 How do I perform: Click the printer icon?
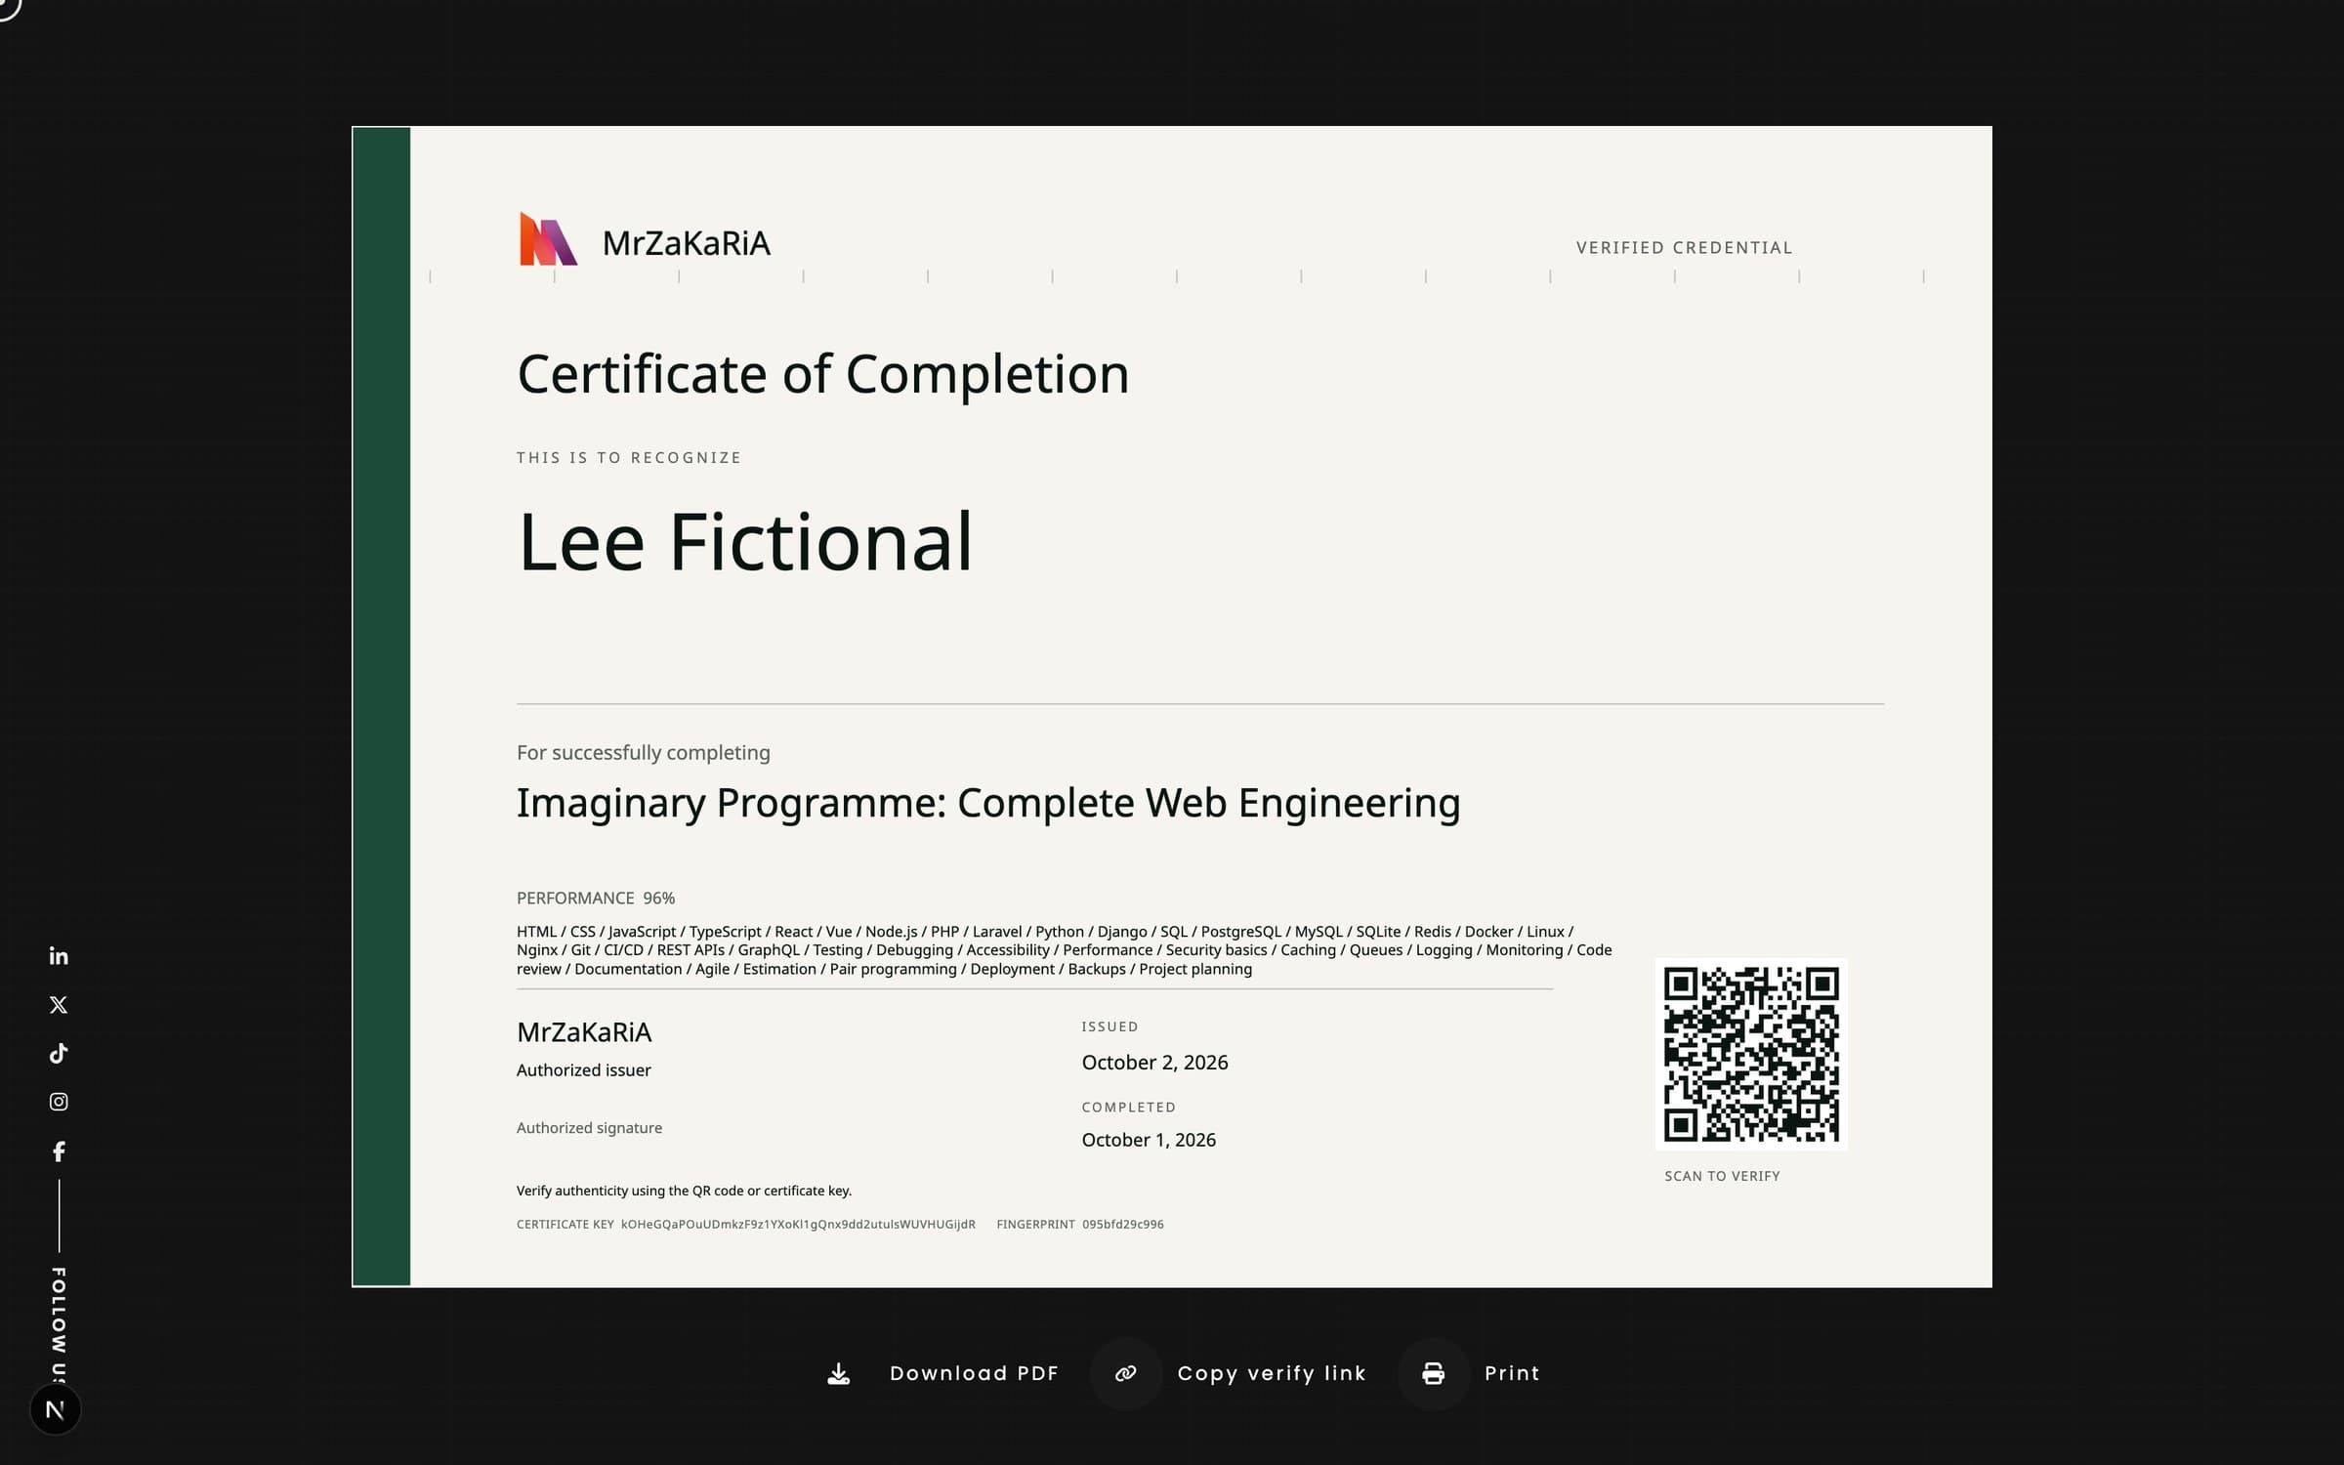(x=1434, y=1373)
